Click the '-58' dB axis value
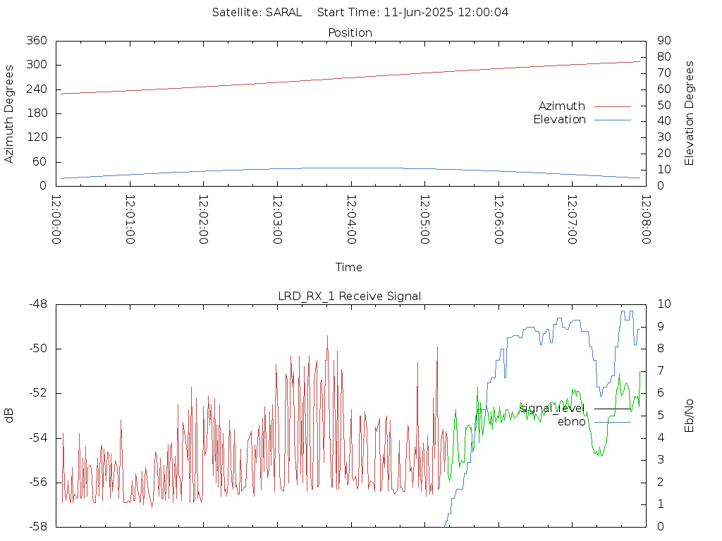The height and width of the screenshot is (541, 722). point(38,527)
